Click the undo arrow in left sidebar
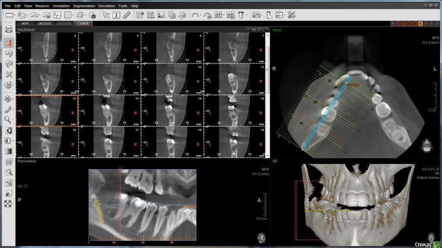The image size is (442, 248). tap(9, 53)
